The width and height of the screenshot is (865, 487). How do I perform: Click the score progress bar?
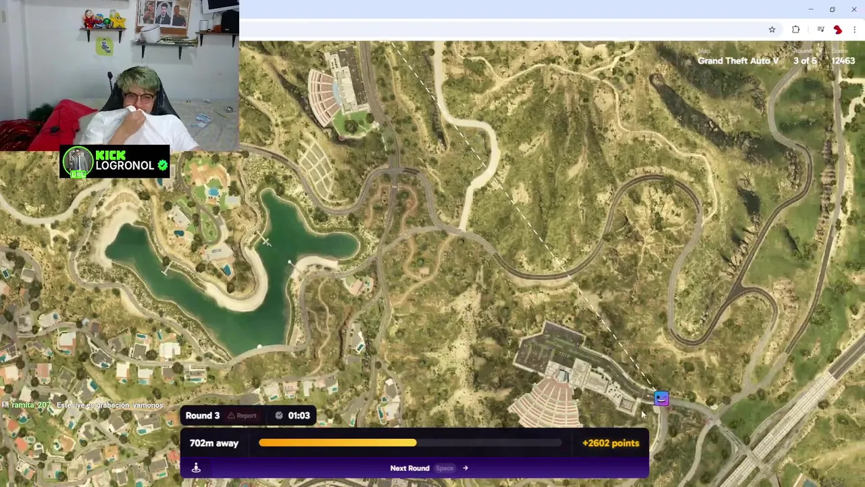410,443
